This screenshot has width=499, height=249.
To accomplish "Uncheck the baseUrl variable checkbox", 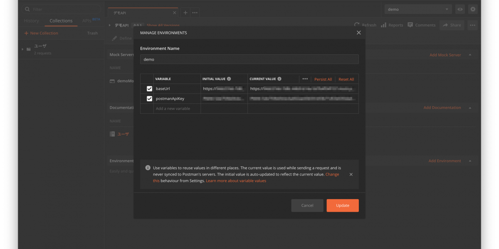I will point(149,89).
